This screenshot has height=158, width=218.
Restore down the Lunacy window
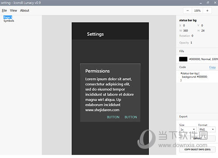[208, 3]
